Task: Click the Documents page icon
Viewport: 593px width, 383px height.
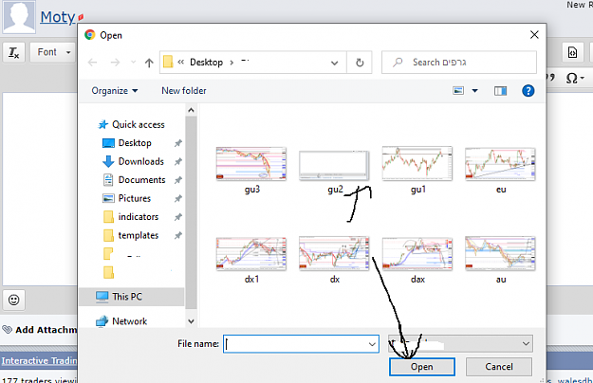Action: pyautogui.click(x=108, y=180)
